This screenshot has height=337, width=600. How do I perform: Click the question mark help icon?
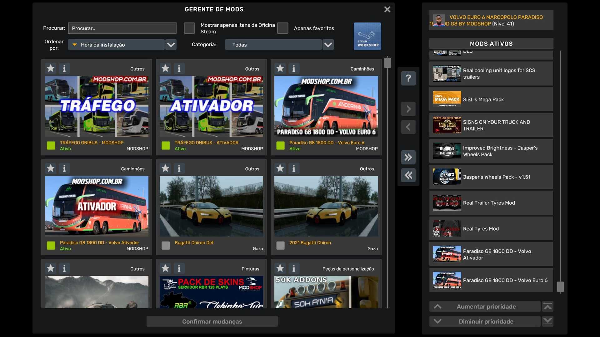pos(408,78)
